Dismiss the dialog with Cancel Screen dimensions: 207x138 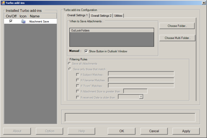(x=154, y=131)
